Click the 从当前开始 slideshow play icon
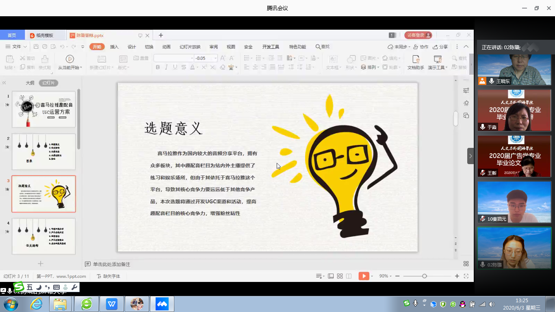The height and width of the screenshot is (312, 555). 70,59
